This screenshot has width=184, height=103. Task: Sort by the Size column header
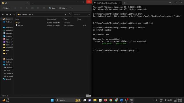(x=80, y=19)
